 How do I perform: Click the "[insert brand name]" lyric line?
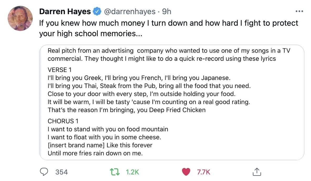point(100,145)
